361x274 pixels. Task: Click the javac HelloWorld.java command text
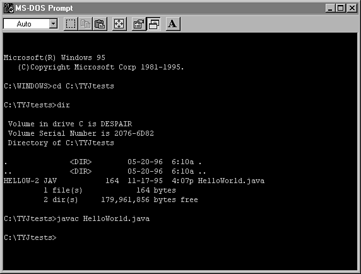(103, 218)
